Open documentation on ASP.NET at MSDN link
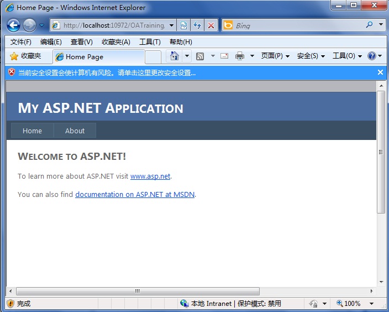This screenshot has width=389, height=312. (135, 195)
